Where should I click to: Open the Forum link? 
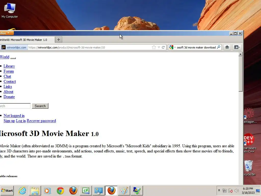9,71
